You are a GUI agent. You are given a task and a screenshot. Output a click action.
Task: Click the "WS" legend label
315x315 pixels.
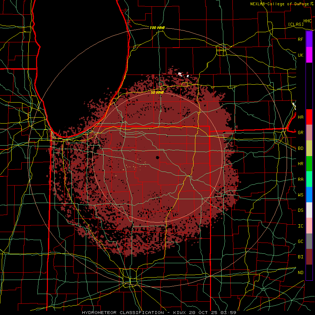pos(300,195)
